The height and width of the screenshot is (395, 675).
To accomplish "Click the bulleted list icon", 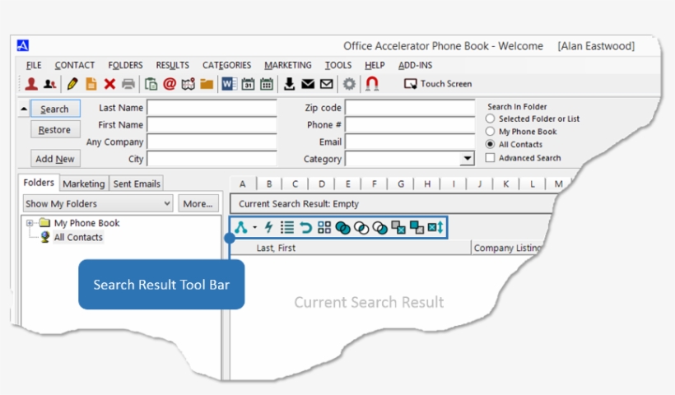I will (x=286, y=227).
